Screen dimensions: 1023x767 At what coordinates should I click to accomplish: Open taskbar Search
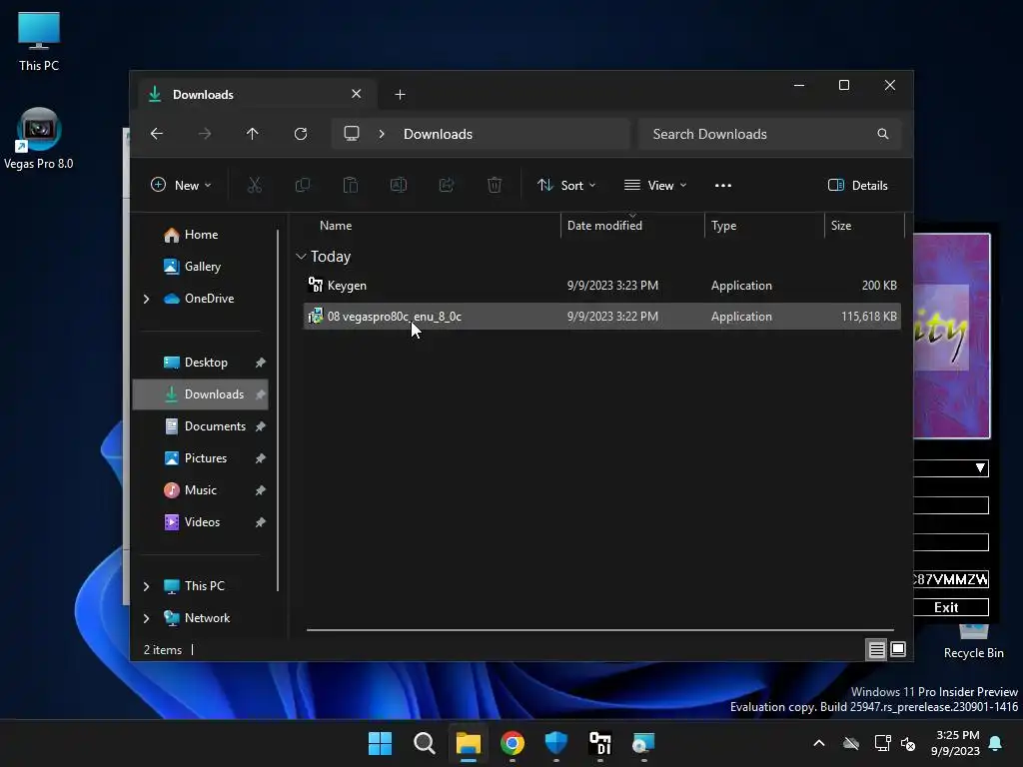424,743
